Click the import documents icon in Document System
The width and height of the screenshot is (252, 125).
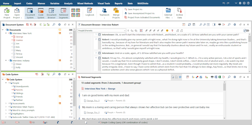41,25
